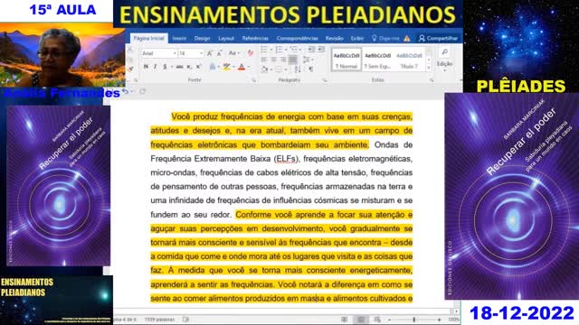Apply red font color
The image size is (579, 325).
242,67
